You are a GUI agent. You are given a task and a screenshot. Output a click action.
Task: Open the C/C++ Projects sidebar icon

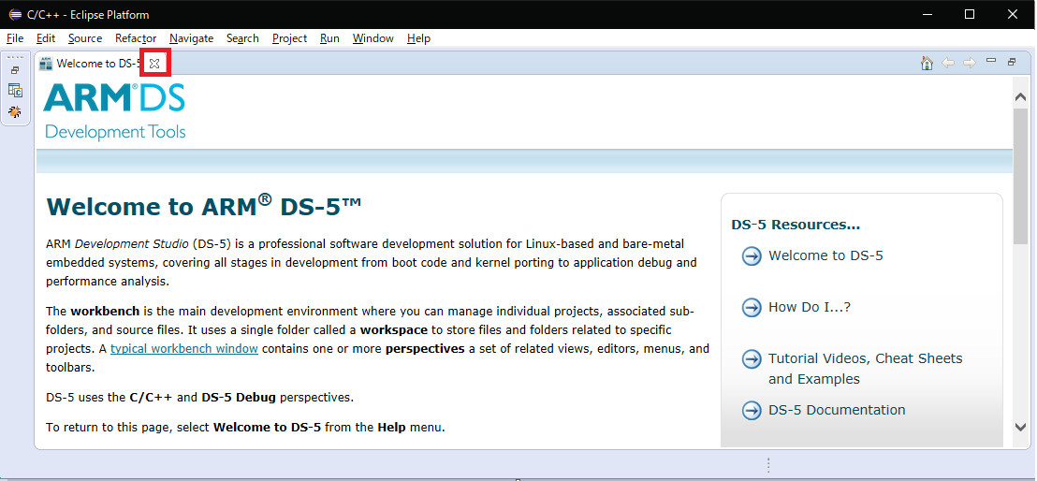coord(15,91)
